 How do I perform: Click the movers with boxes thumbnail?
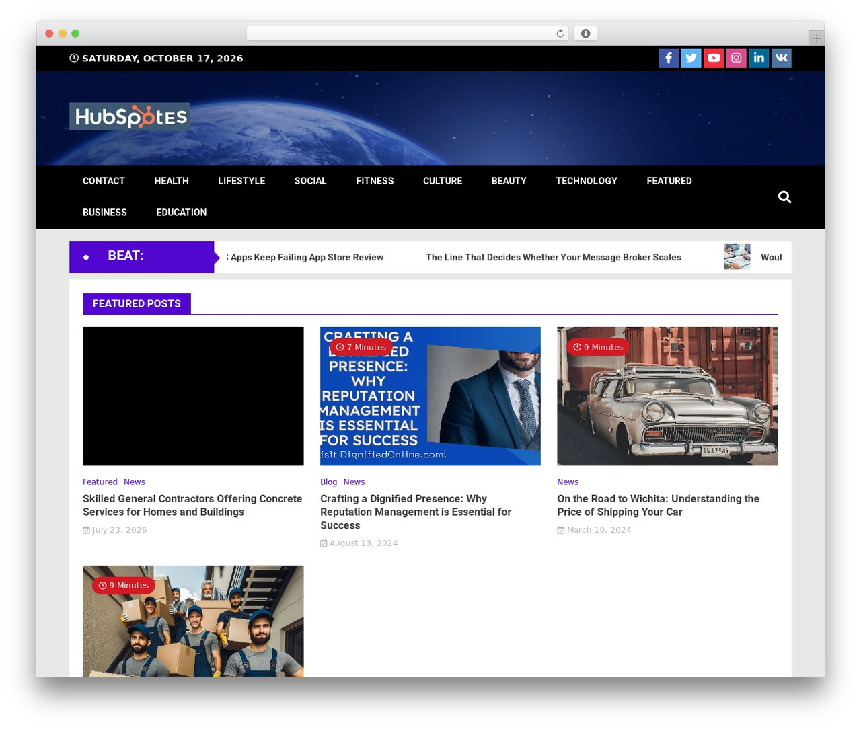pyautogui.click(x=193, y=621)
